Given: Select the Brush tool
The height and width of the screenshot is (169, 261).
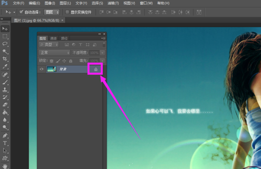Looking at the screenshot, I should (x=5, y=82).
